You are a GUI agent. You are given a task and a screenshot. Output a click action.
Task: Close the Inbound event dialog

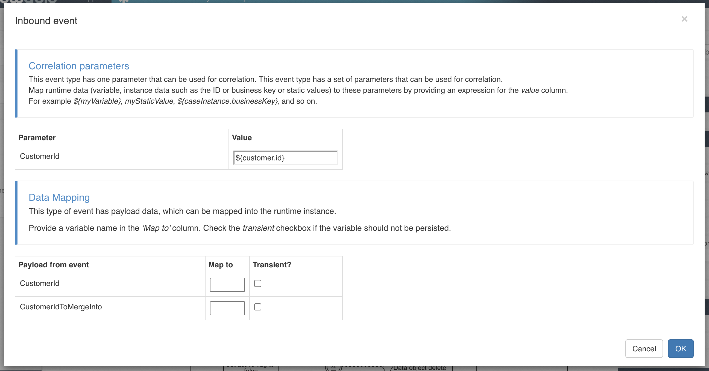[x=684, y=19]
